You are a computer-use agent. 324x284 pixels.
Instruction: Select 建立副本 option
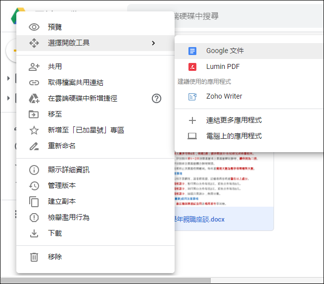(x=95, y=202)
